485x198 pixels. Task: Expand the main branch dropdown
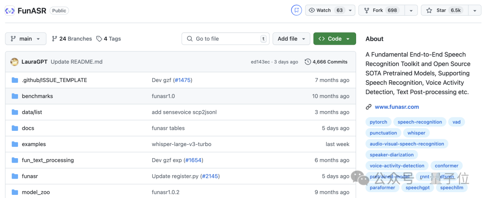click(26, 39)
